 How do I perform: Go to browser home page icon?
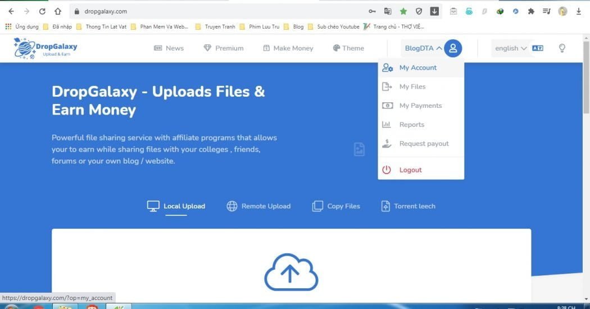click(58, 11)
